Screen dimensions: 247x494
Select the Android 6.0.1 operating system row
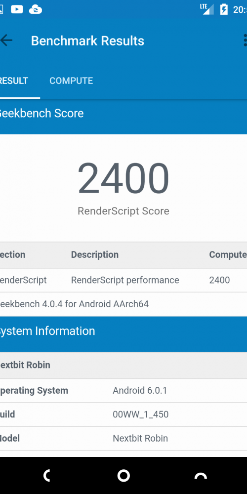click(123, 391)
